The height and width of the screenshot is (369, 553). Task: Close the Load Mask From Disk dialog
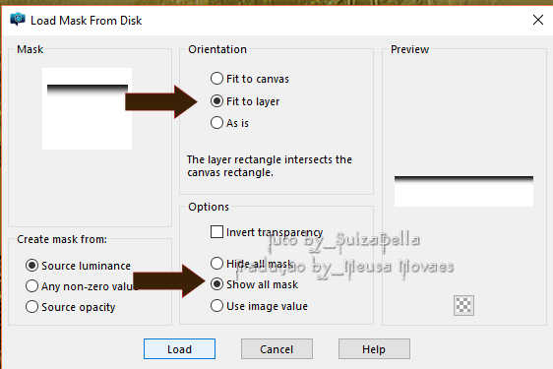click(x=538, y=20)
